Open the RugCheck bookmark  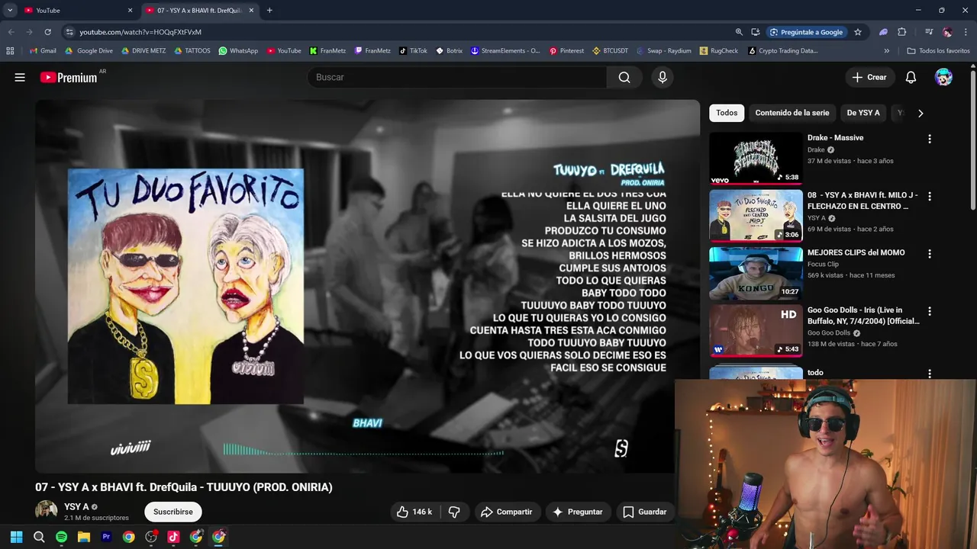pos(718,51)
